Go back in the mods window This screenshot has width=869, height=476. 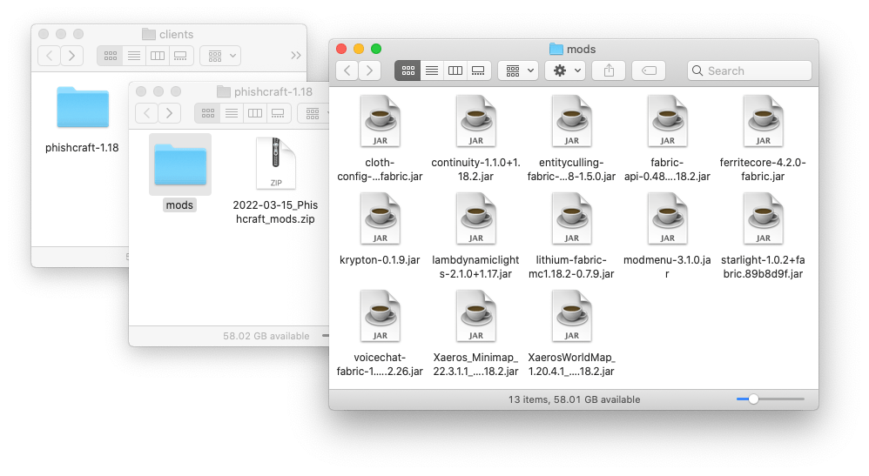tap(347, 70)
